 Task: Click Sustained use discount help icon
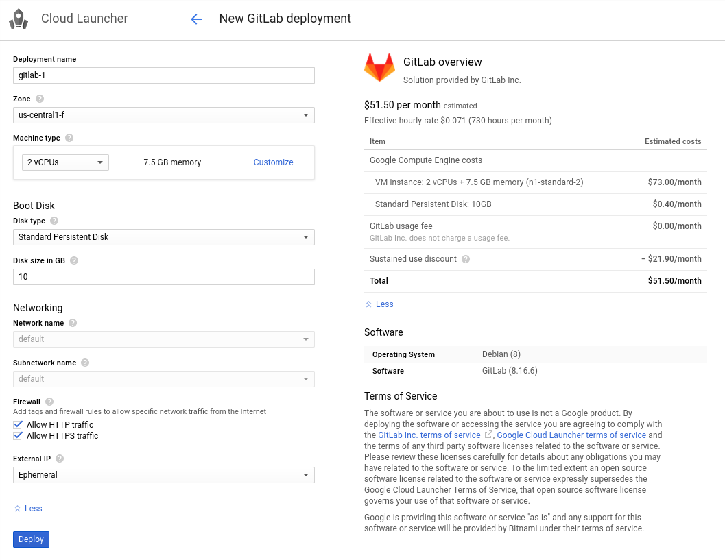466,259
